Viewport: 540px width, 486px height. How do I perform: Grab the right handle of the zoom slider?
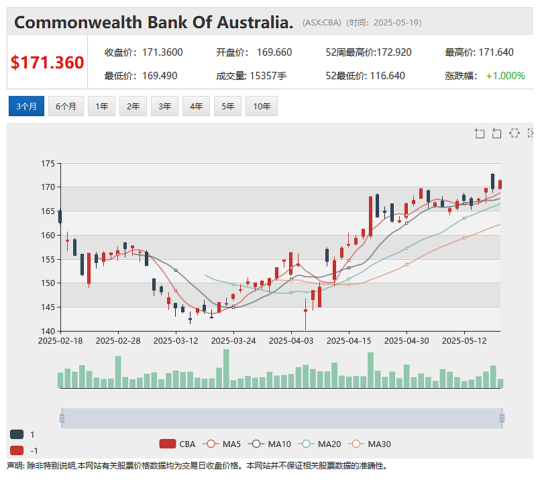tap(502, 418)
